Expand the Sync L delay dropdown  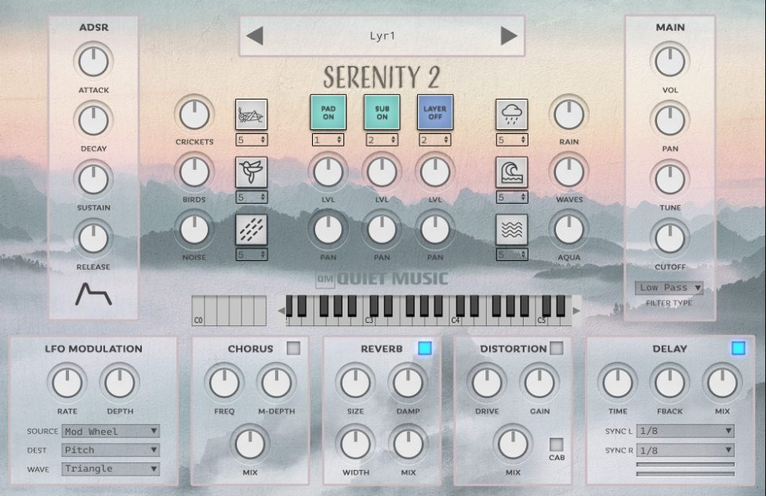[684, 431]
